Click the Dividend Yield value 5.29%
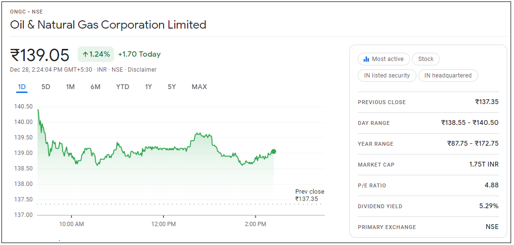Screen dimensions: 514x245 pos(489,206)
